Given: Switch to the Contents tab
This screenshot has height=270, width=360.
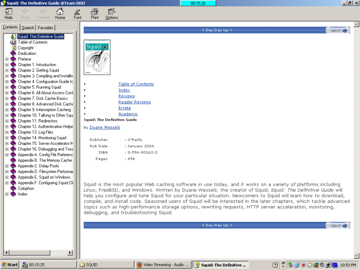Looking at the screenshot, I should tap(10, 27).
